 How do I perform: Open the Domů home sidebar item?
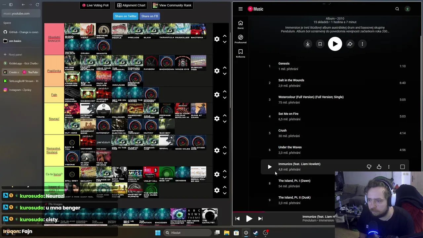click(x=241, y=25)
